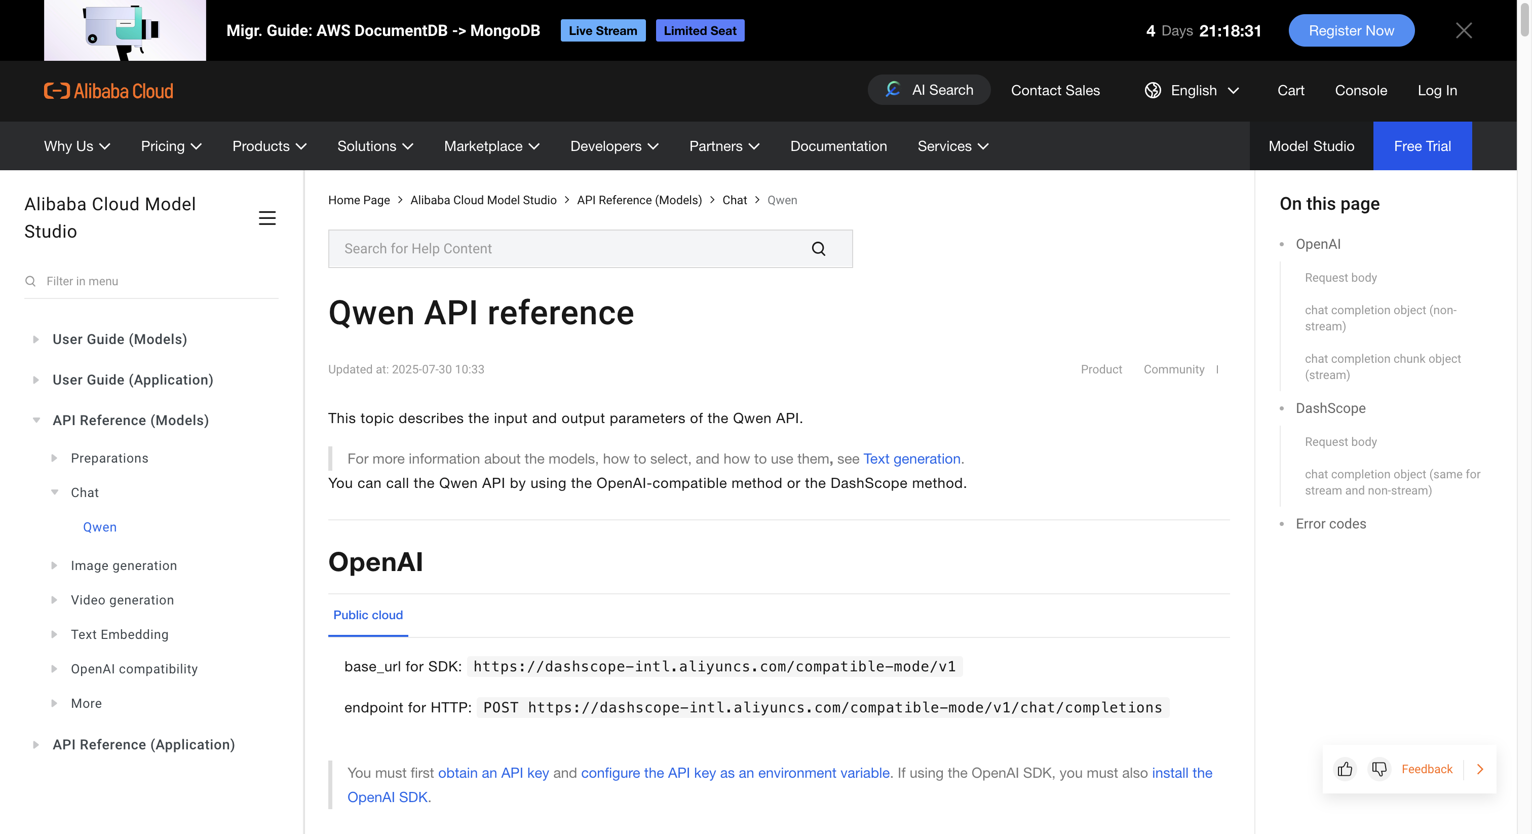This screenshot has width=1532, height=834.
Task: Click the Alibaba Cloud logo
Action: coord(109,91)
